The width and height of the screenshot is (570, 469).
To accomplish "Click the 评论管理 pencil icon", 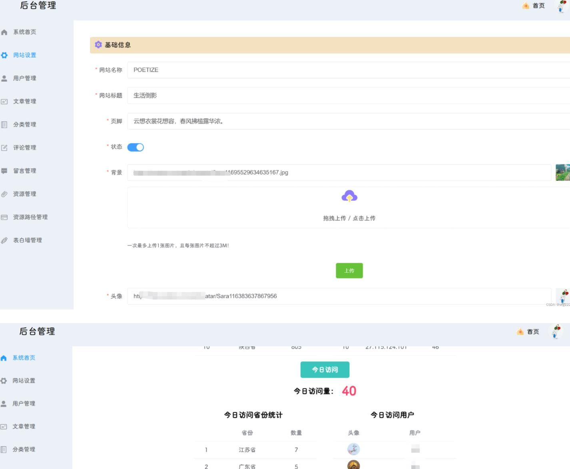I will coord(4,147).
